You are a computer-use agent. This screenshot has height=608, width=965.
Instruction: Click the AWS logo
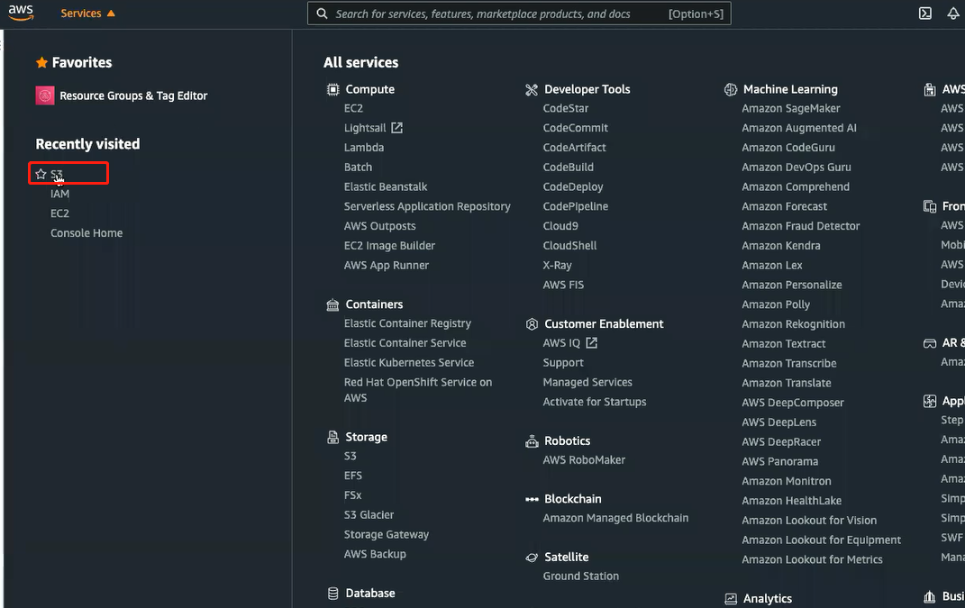[21, 13]
